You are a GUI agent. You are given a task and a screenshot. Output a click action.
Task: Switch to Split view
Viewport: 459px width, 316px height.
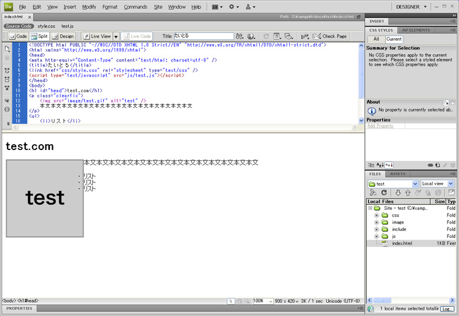[39, 36]
